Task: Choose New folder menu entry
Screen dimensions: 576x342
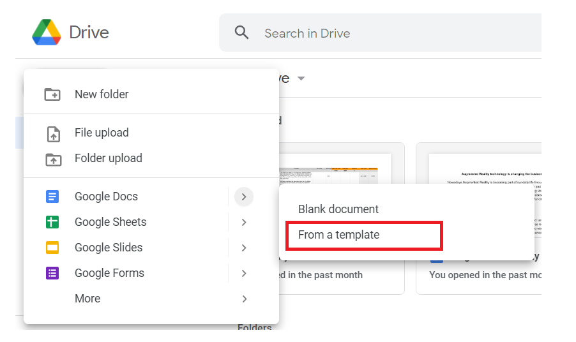Action: coord(151,94)
